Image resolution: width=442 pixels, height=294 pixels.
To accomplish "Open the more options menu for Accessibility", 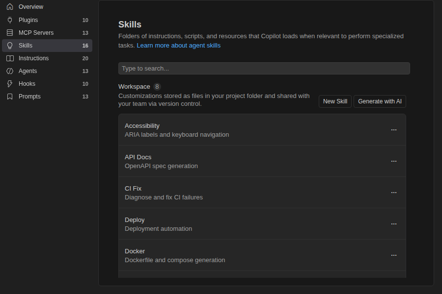I will click(x=394, y=130).
